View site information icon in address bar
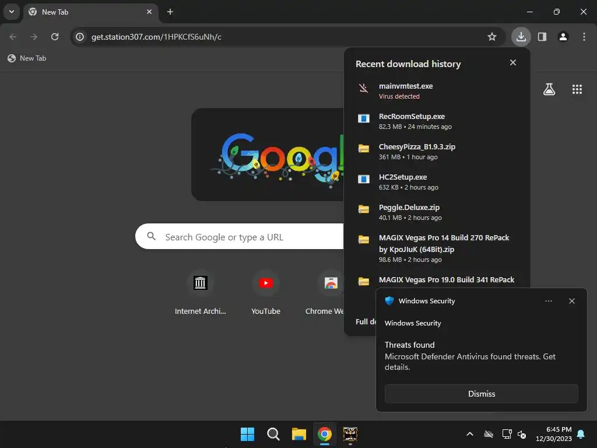597x448 pixels. coord(79,37)
